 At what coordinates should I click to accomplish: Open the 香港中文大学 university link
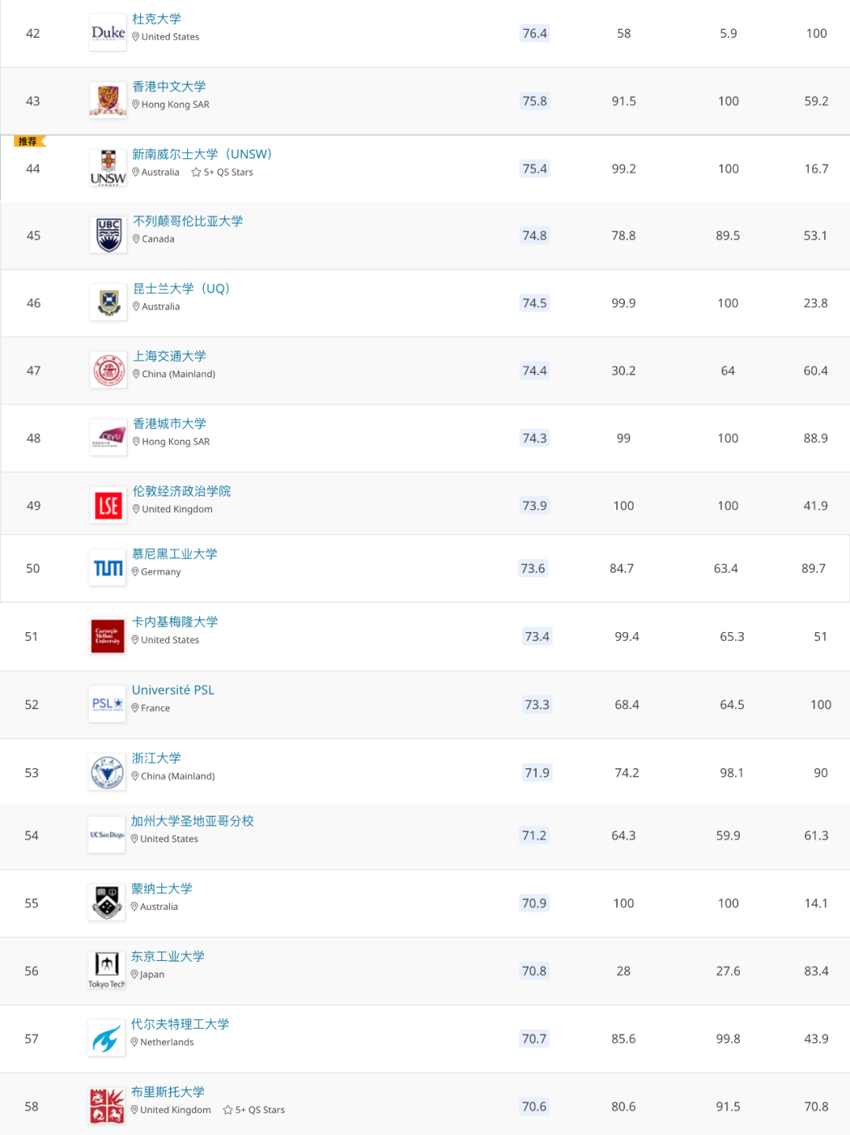tap(169, 87)
